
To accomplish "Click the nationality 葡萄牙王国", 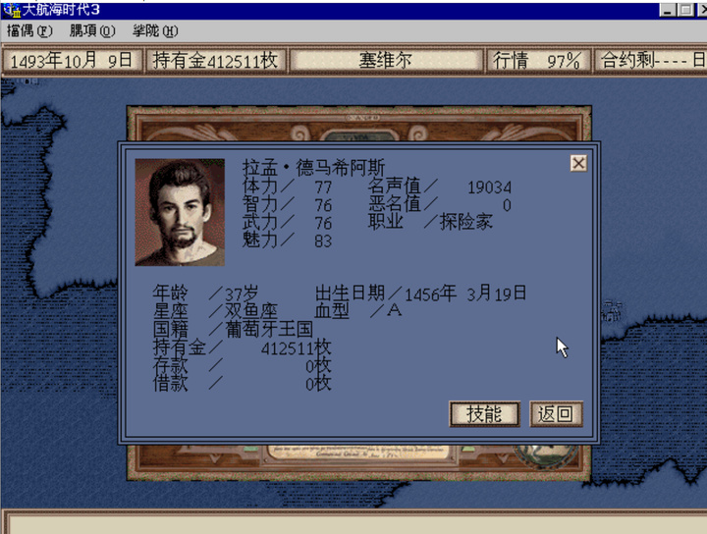I will click(x=269, y=330).
